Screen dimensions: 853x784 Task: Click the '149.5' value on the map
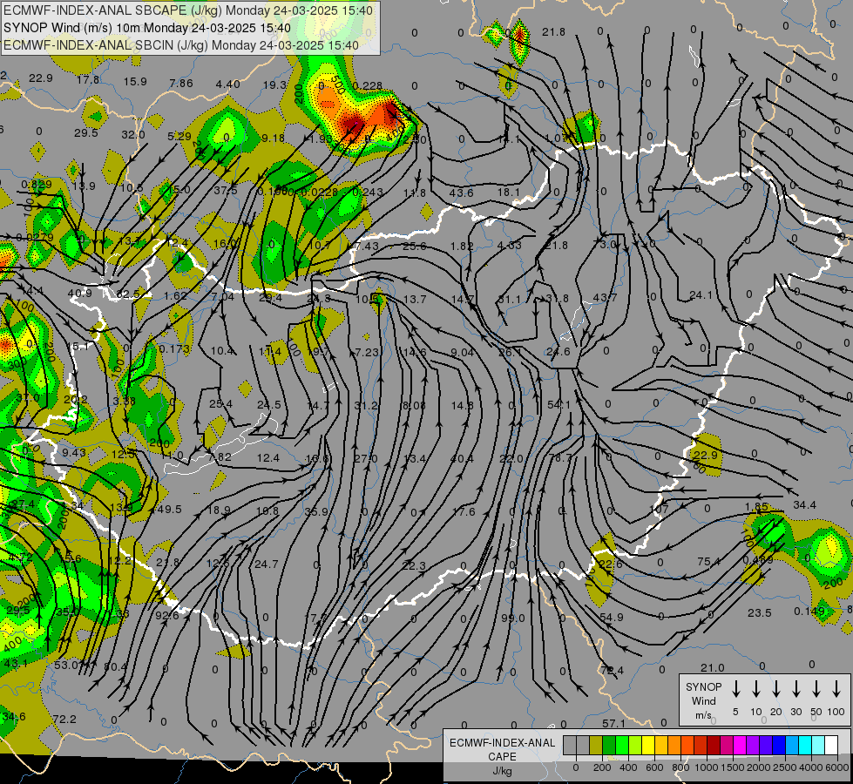167,510
